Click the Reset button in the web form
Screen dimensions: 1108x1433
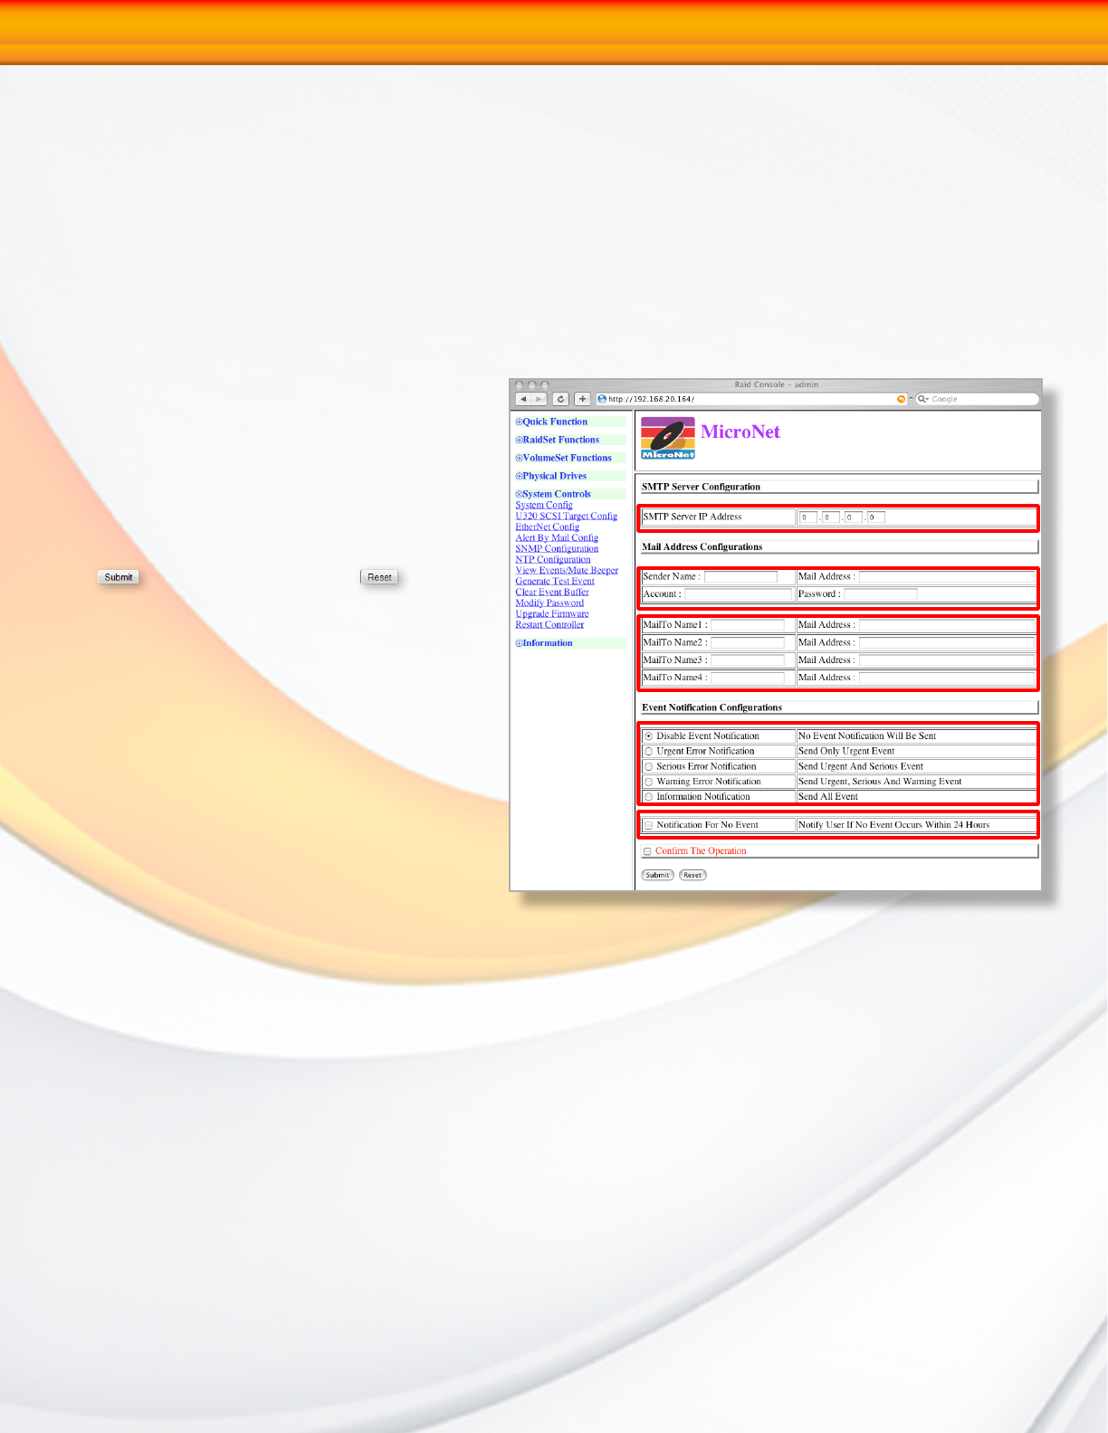click(692, 875)
